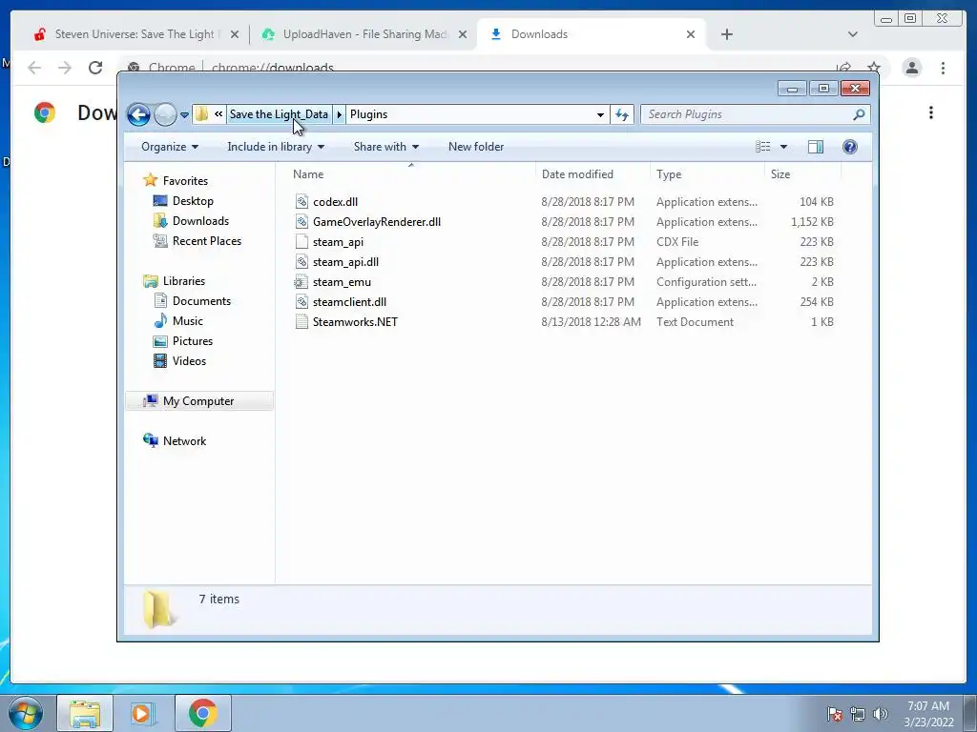
Task: Select Save the Light_Data breadcrumb
Action: coord(279,114)
